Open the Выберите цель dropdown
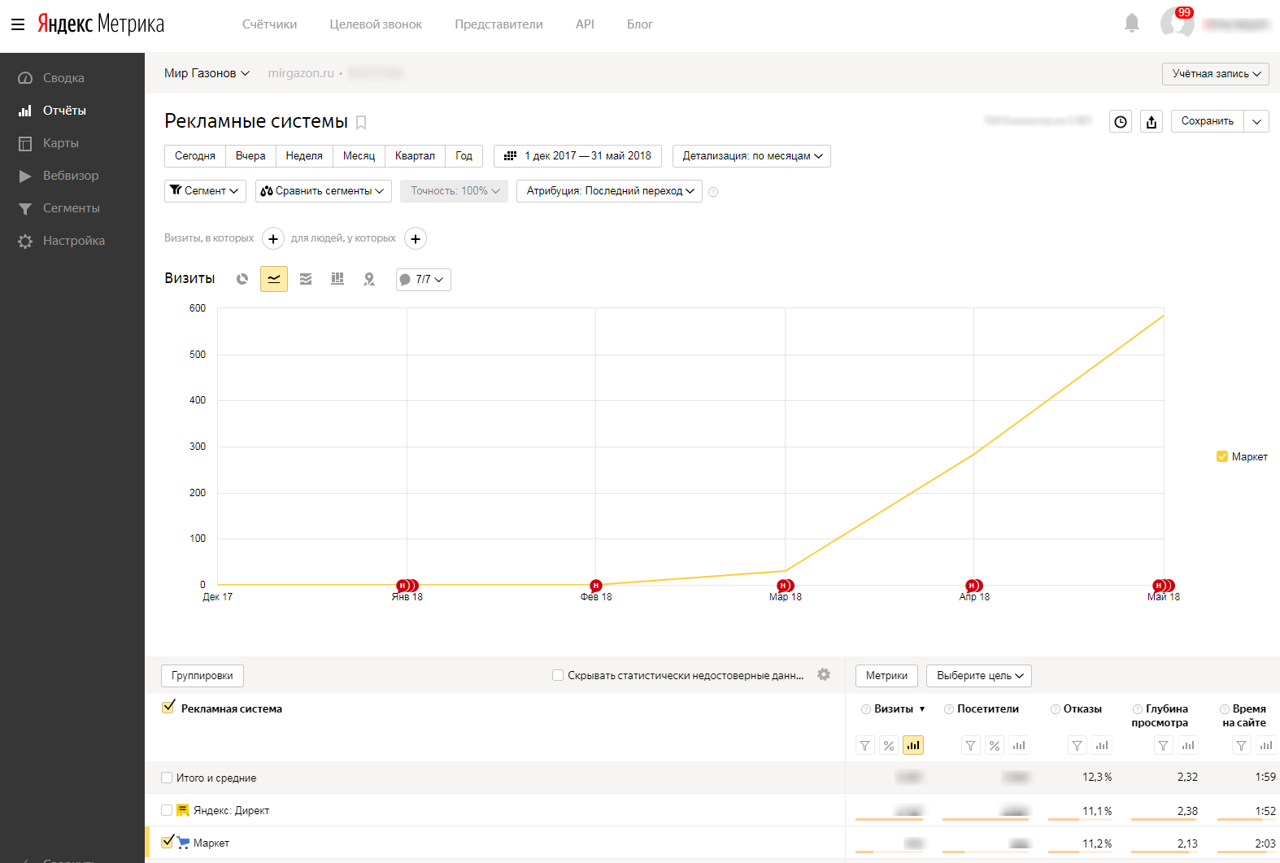The width and height of the screenshot is (1280, 863). [x=979, y=676]
